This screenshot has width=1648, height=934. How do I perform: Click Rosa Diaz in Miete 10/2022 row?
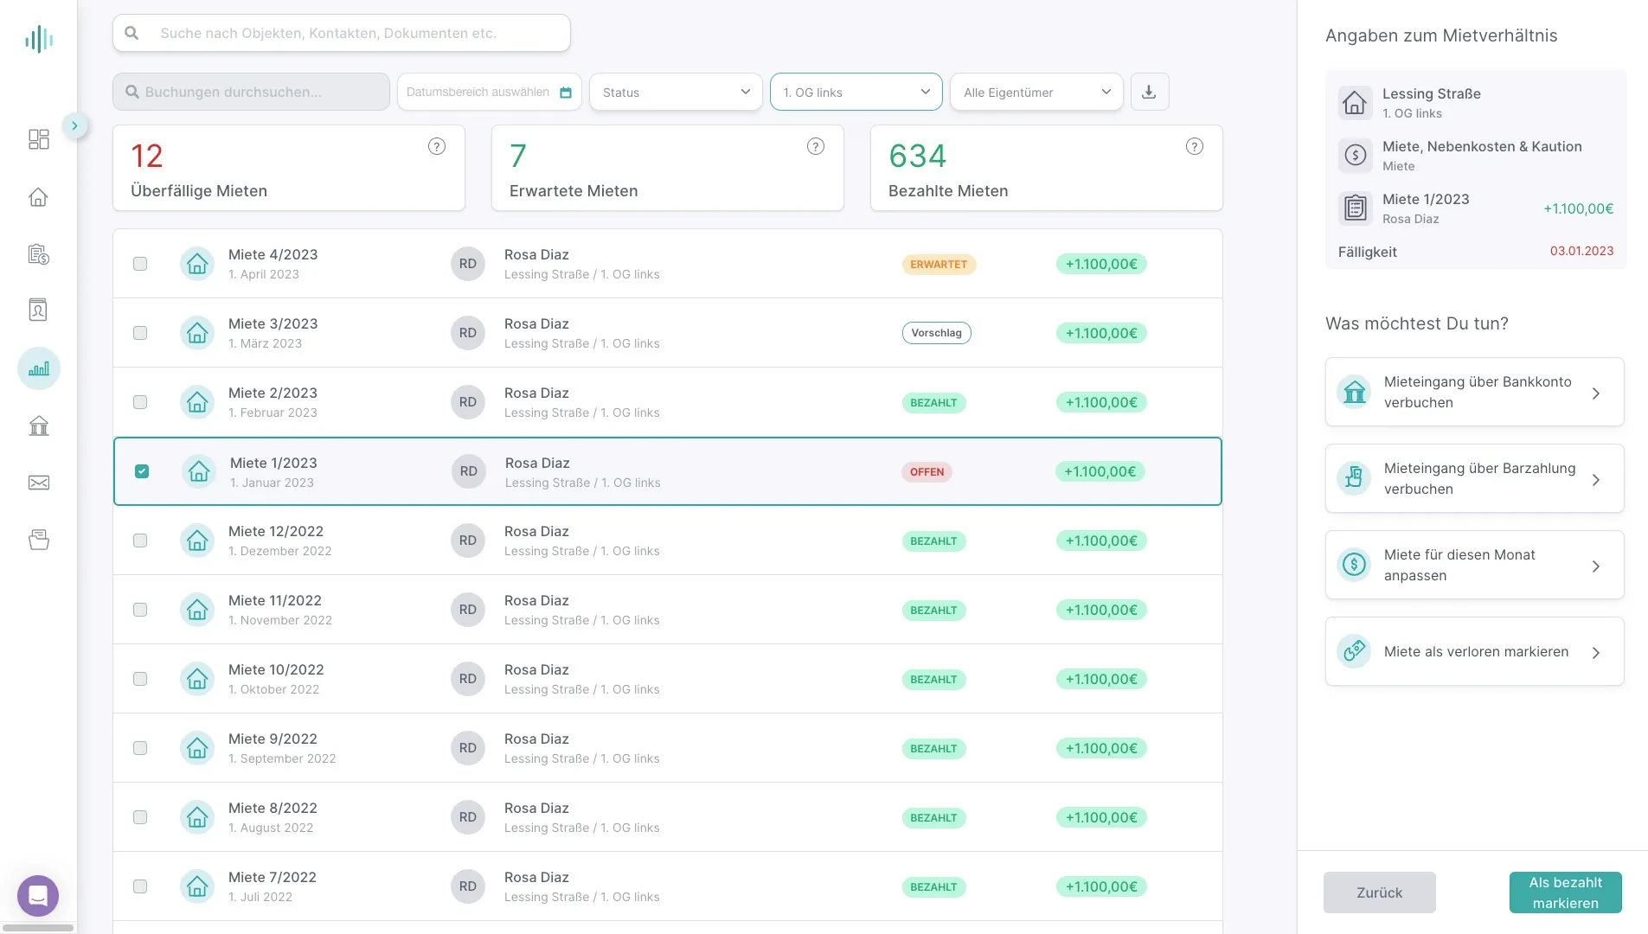click(536, 669)
